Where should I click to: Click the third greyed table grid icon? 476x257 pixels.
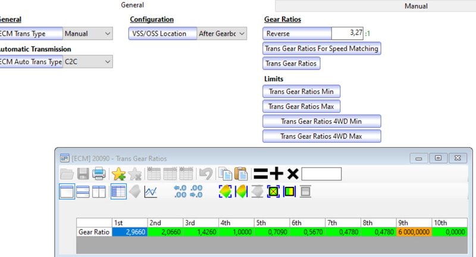[x=186, y=174]
